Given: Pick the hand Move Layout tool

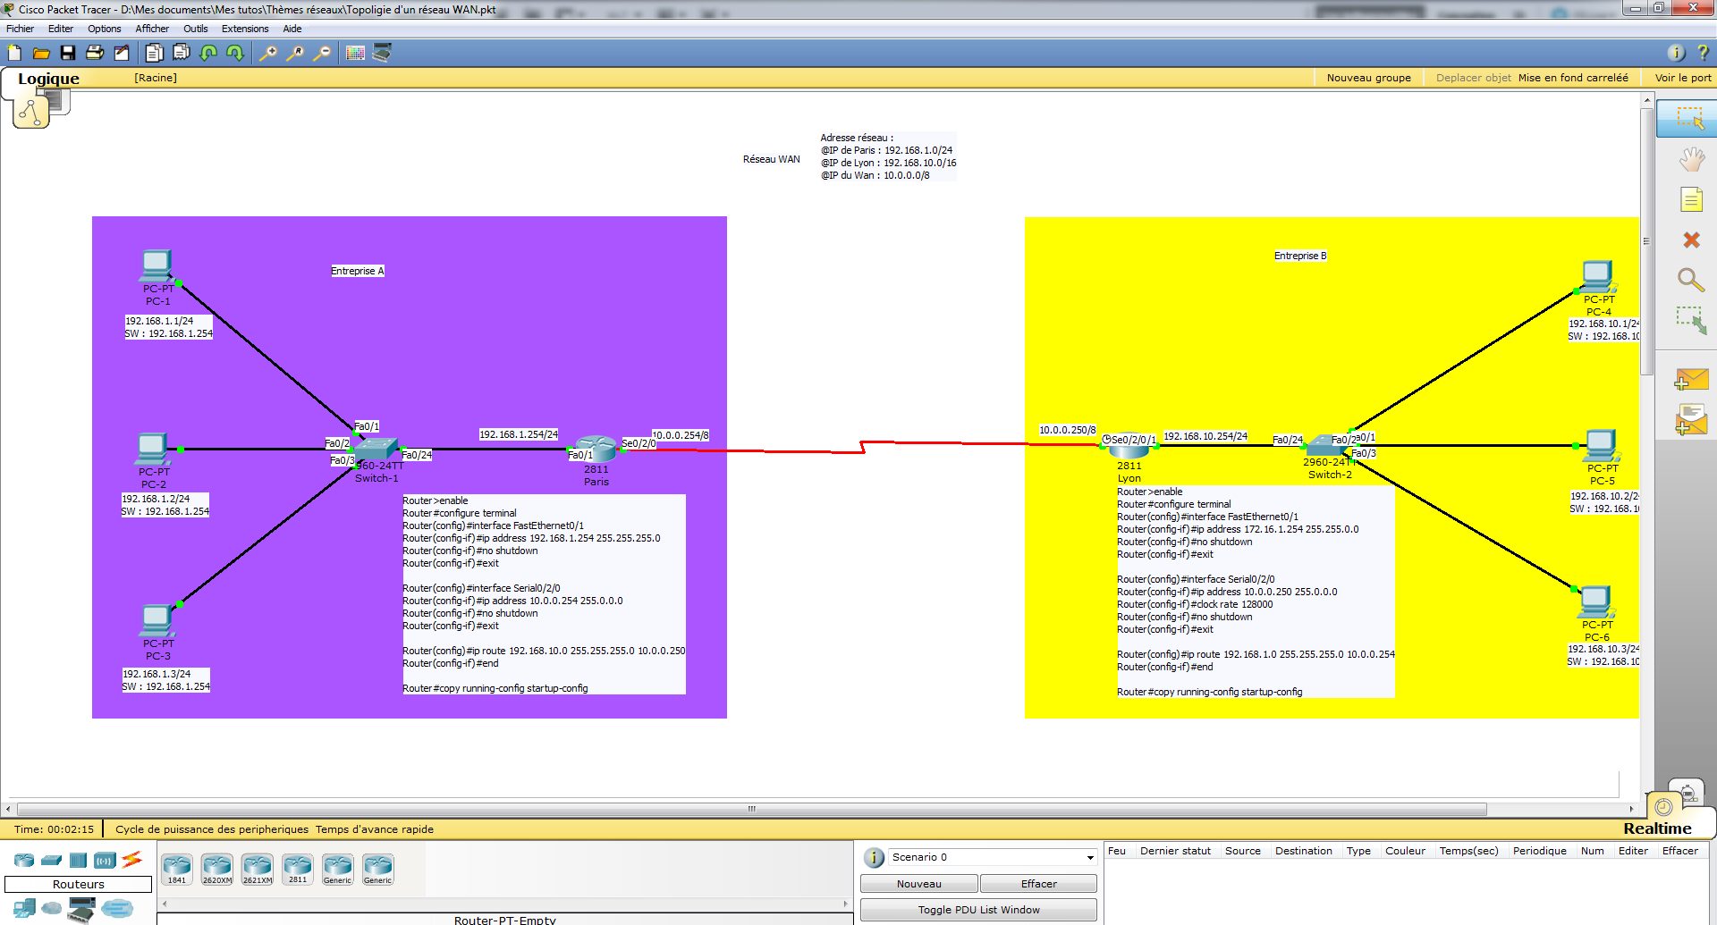Looking at the screenshot, I should [x=1691, y=160].
